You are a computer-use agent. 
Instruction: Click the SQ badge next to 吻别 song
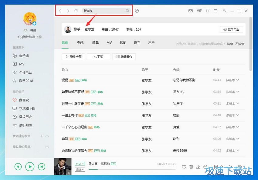[71, 139]
